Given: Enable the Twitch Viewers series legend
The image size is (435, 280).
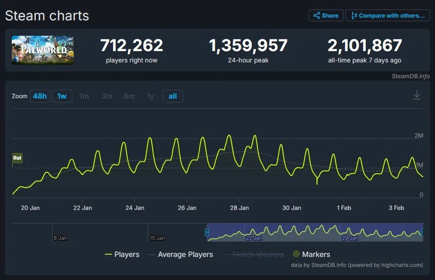Looking at the screenshot, I should tap(253, 255).
